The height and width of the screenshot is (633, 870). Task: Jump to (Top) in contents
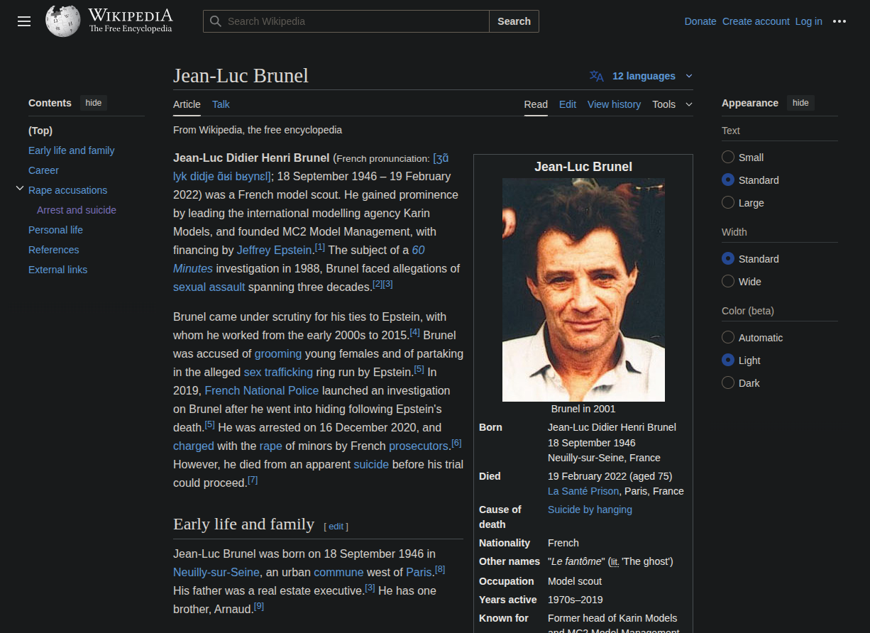coord(40,131)
